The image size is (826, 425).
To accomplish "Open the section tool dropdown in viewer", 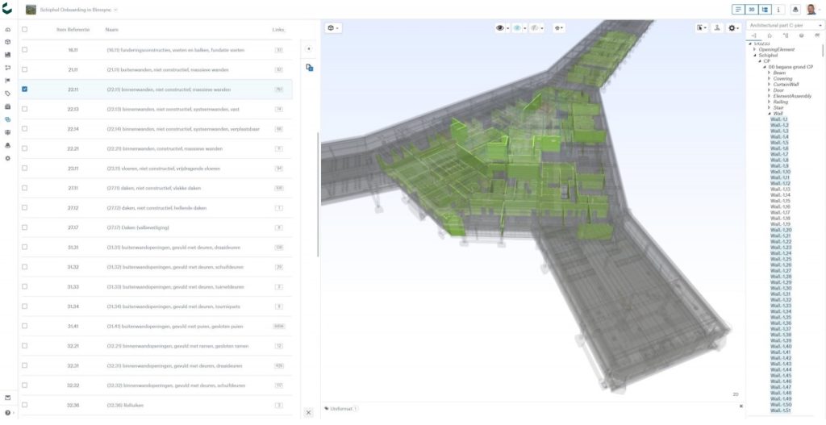I will point(559,28).
